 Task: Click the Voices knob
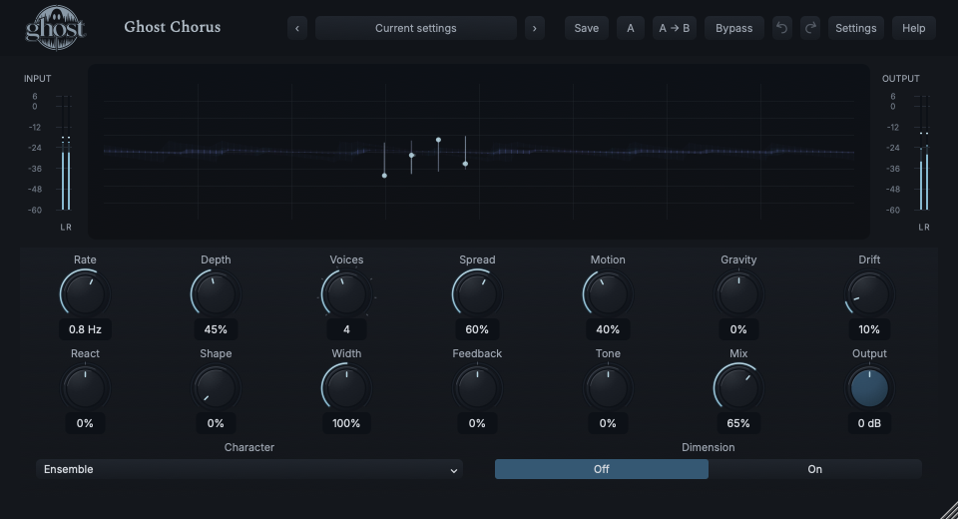[x=346, y=294]
